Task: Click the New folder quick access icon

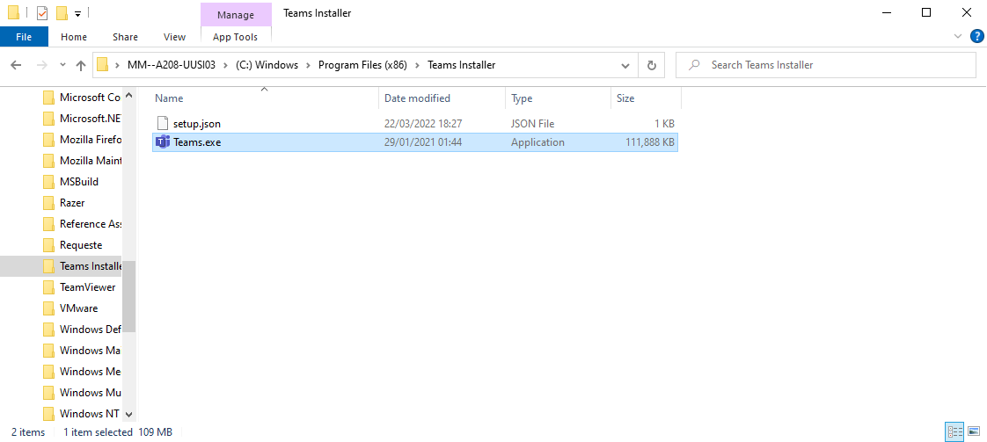Action: tap(62, 12)
